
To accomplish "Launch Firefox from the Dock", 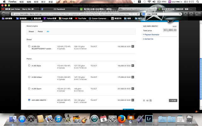I will [x=122, y=119].
